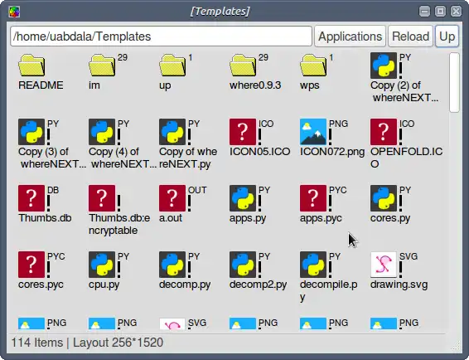Select the cores.pyc file icon
469x360 pixels.
coord(31,265)
